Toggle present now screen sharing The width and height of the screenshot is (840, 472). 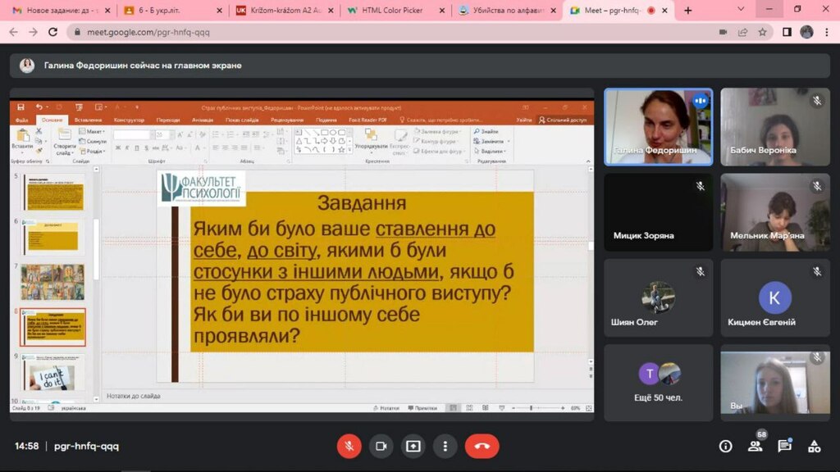(413, 446)
